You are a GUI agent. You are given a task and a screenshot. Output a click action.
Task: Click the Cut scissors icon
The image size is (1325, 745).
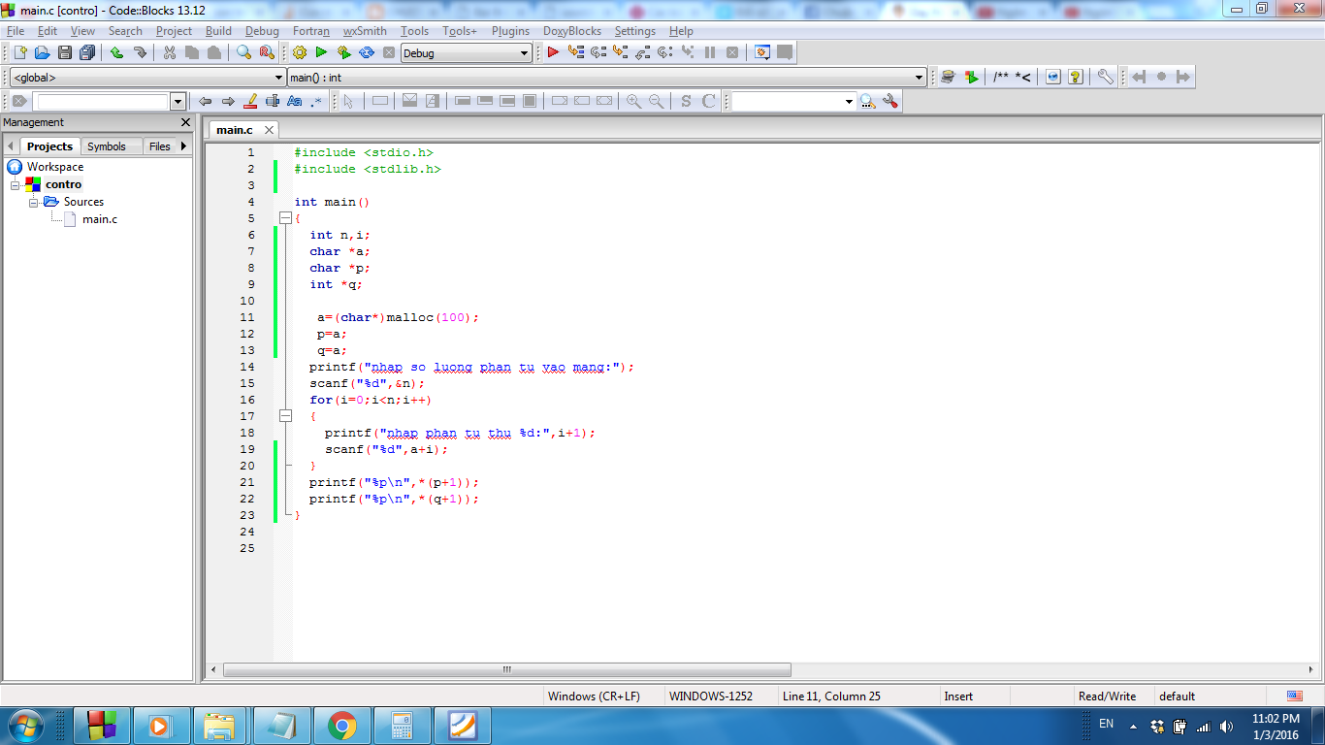pos(170,52)
